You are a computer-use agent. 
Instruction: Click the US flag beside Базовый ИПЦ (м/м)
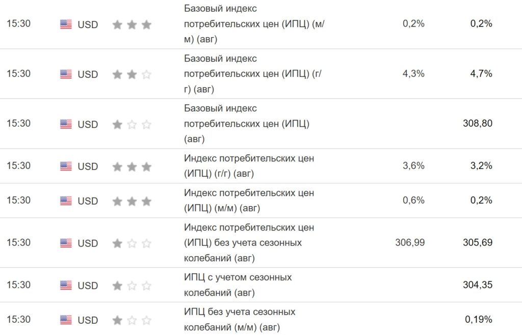(x=66, y=24)
